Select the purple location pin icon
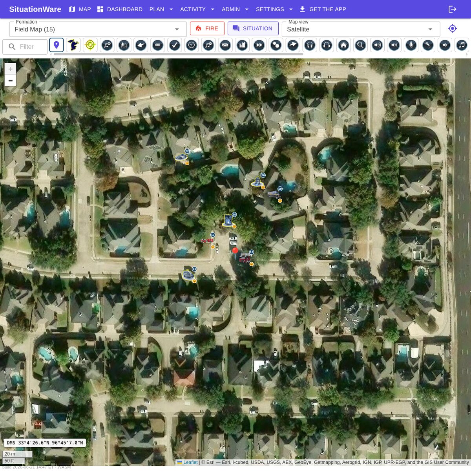Viewport: 471px width, 472px height. point(57,45)
